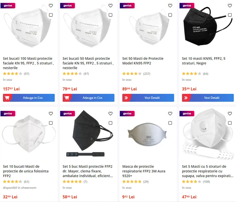The height and width of the screenshot is (202, 236).
Task: Click Vezi Detalii for black KN95 masks
Action: pyautogui.click(x=208, y=98)
